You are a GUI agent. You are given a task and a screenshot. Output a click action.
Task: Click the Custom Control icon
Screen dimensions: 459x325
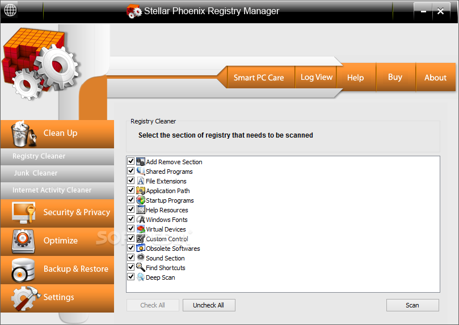[x=141, y=238]
